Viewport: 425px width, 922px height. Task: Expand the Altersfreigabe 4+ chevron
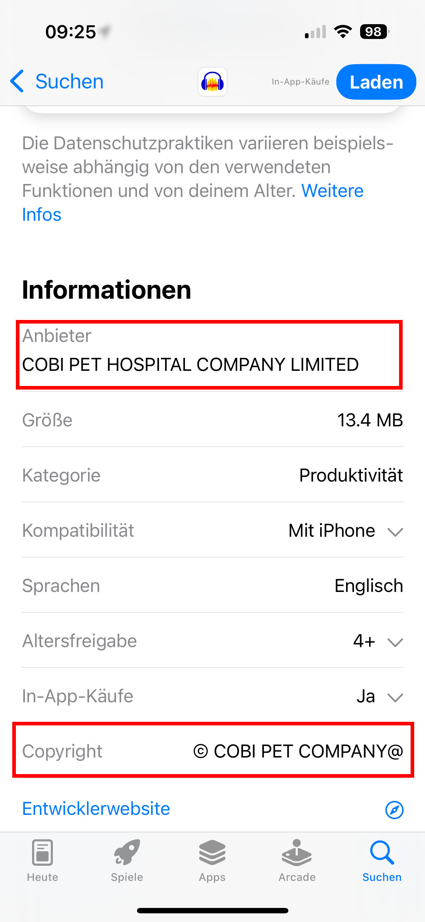[x=395, y=642]
